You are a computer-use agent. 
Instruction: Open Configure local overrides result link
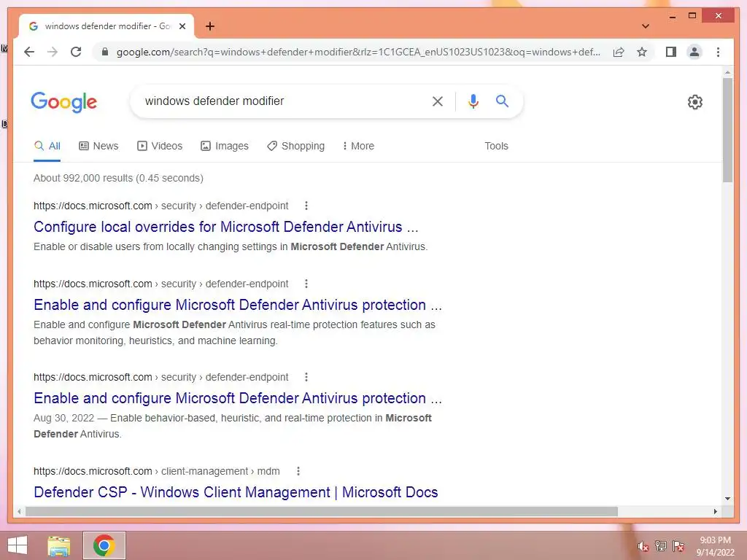coord(226,227)
